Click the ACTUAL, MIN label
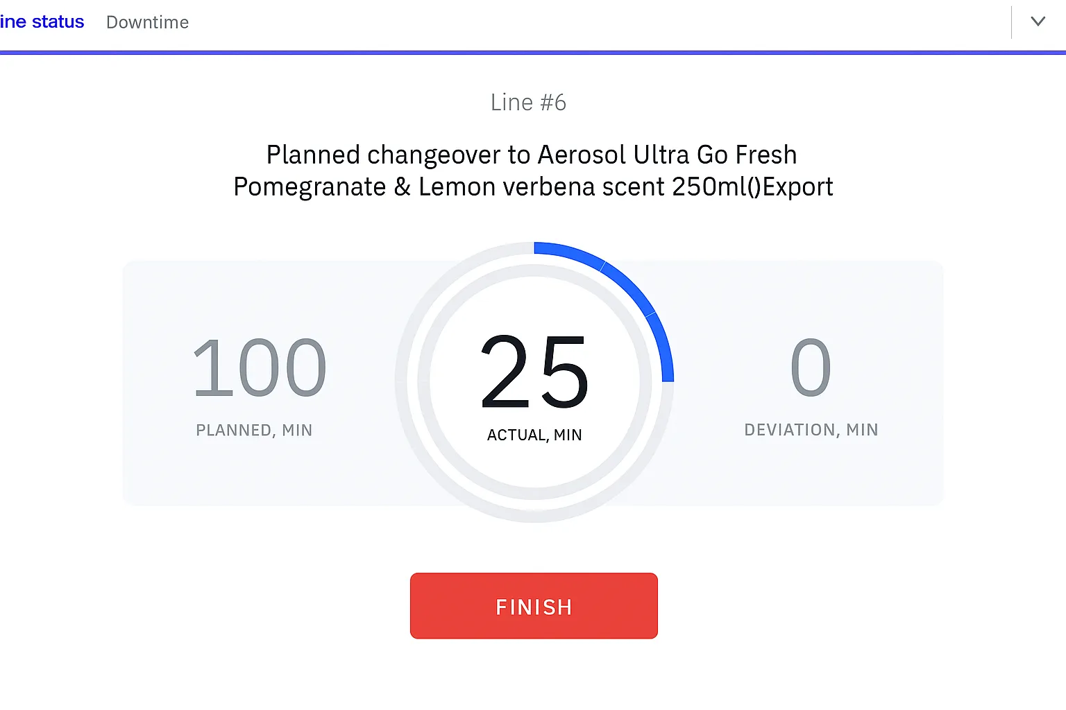The height and width of the screenshot is (710, 1066). 534,435
